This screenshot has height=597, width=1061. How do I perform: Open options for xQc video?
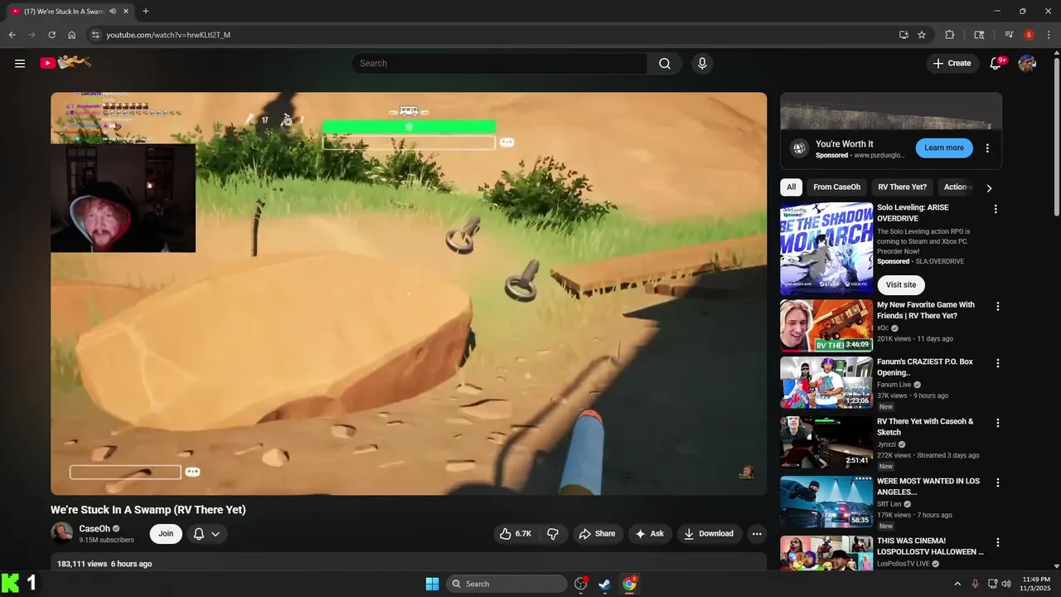point(998,306)
